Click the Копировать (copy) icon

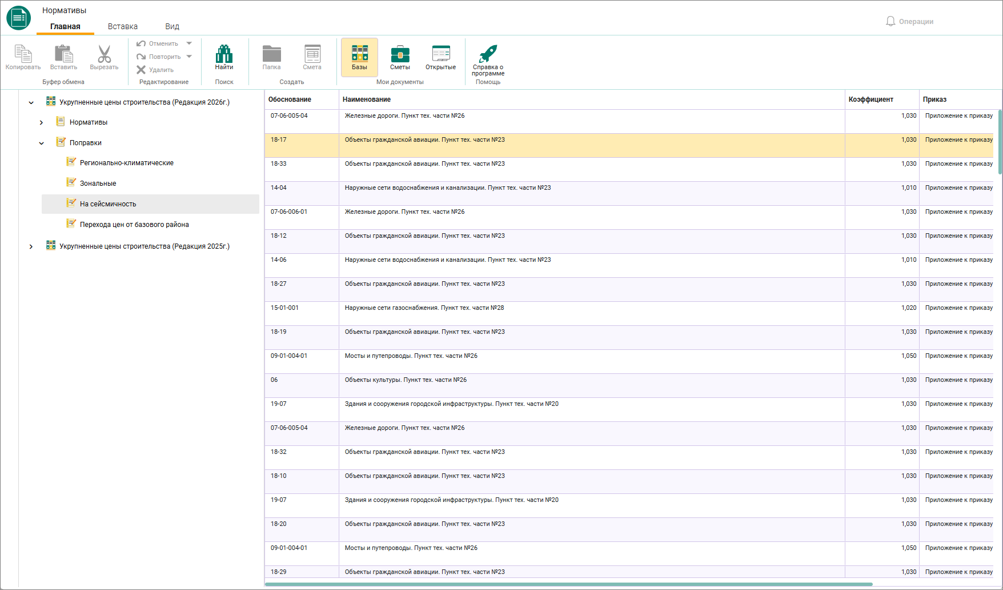coord(23,53)
